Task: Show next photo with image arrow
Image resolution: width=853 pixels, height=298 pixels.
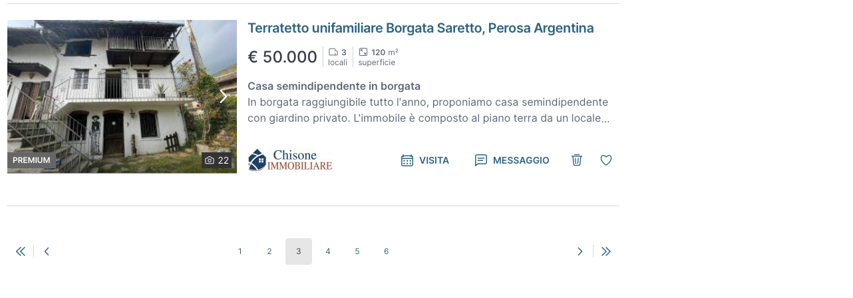Action: tap(224, 96)
